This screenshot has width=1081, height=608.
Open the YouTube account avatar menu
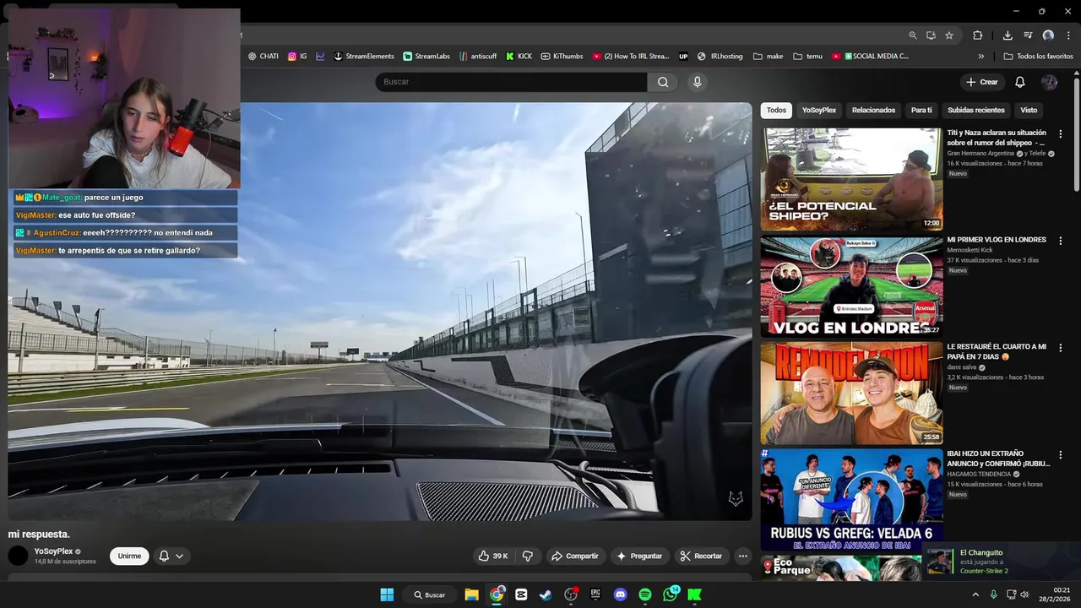[1049, 82]
